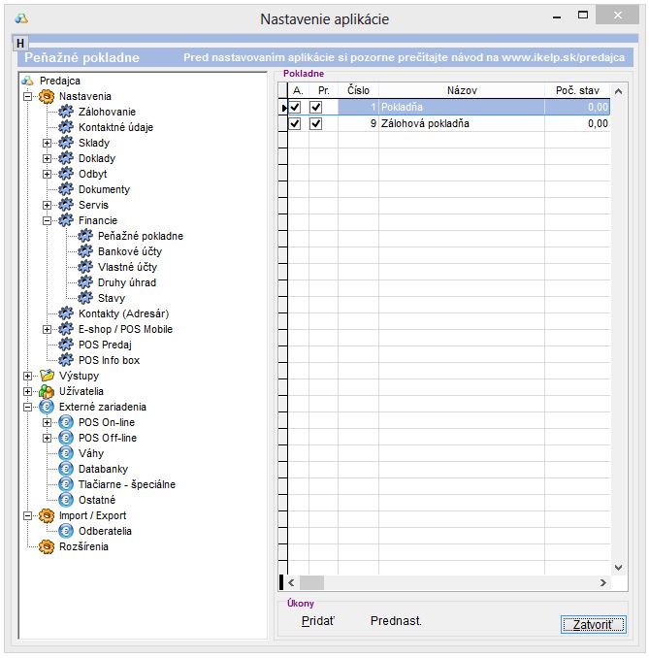This screenshot has height=658, width=649.
Task: Click the Rozšírenia orange gear icon
Action: pyautogui.click(x=47, y=546)
